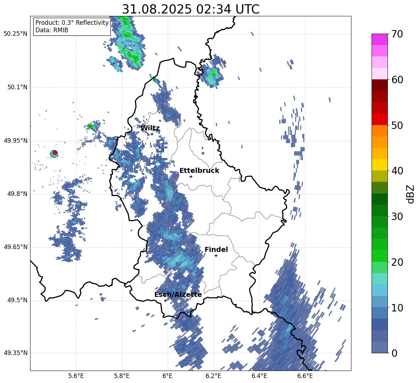Click the magenta top segment of colorbar

coord(379,39)
